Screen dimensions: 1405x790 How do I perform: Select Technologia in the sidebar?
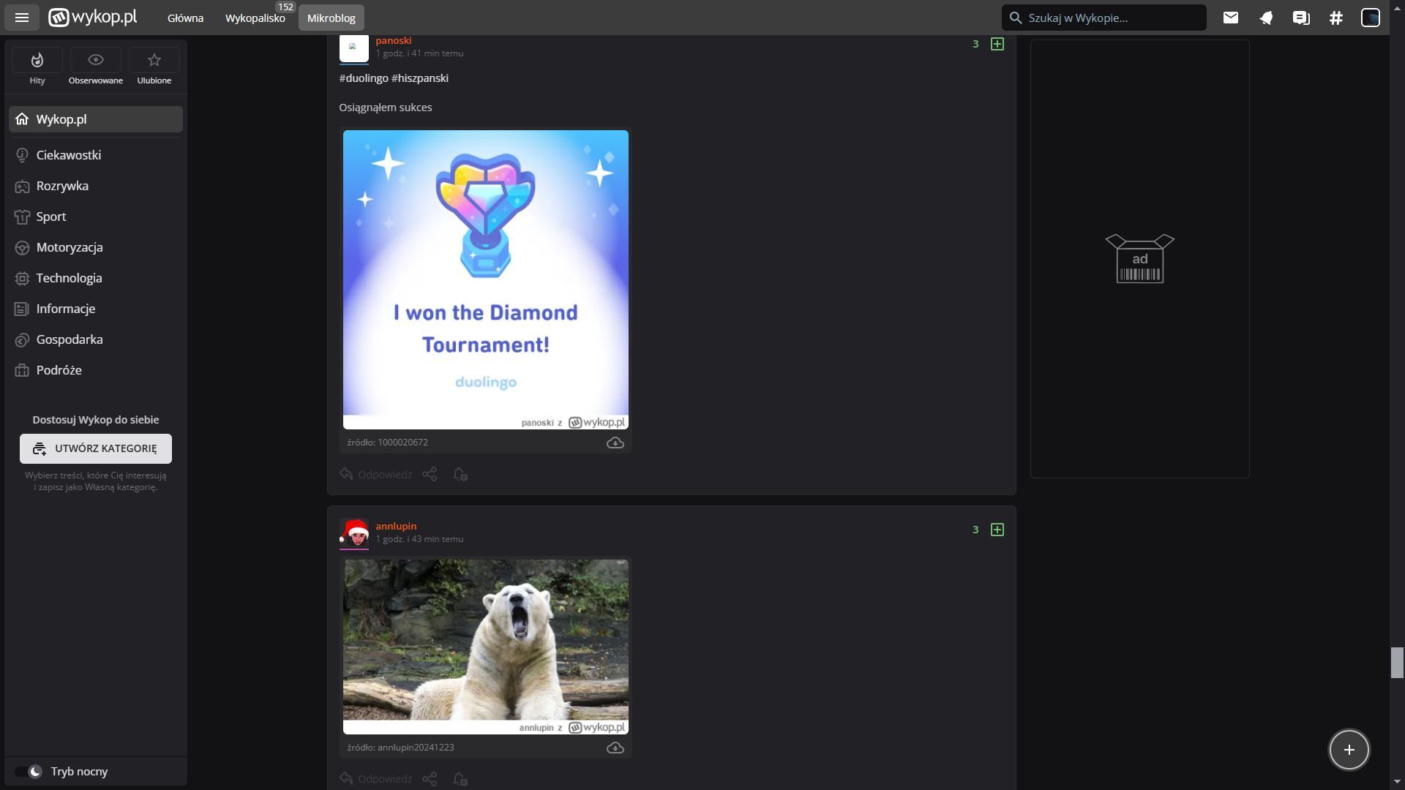(69, 278)
